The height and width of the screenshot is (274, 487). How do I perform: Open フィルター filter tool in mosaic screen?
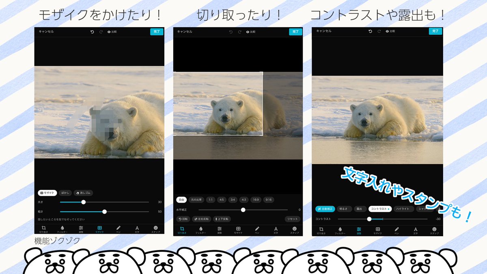pos(62,229)
